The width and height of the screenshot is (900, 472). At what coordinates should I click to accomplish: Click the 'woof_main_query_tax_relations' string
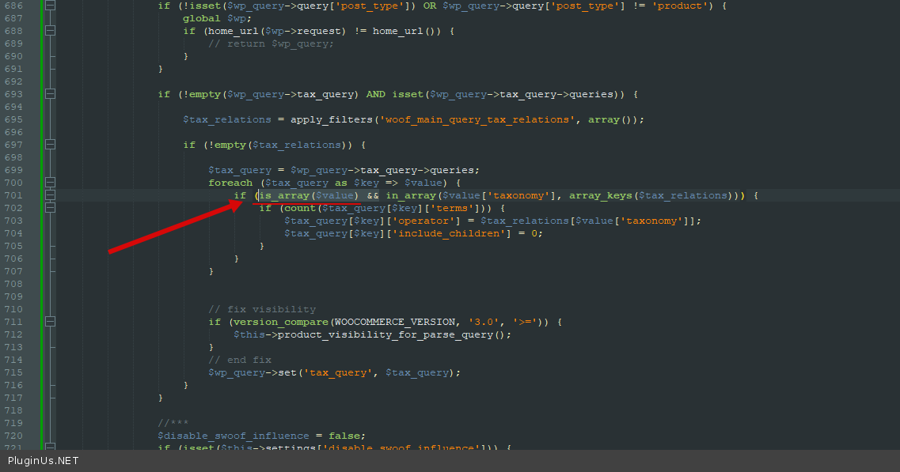tap(477, 119)
